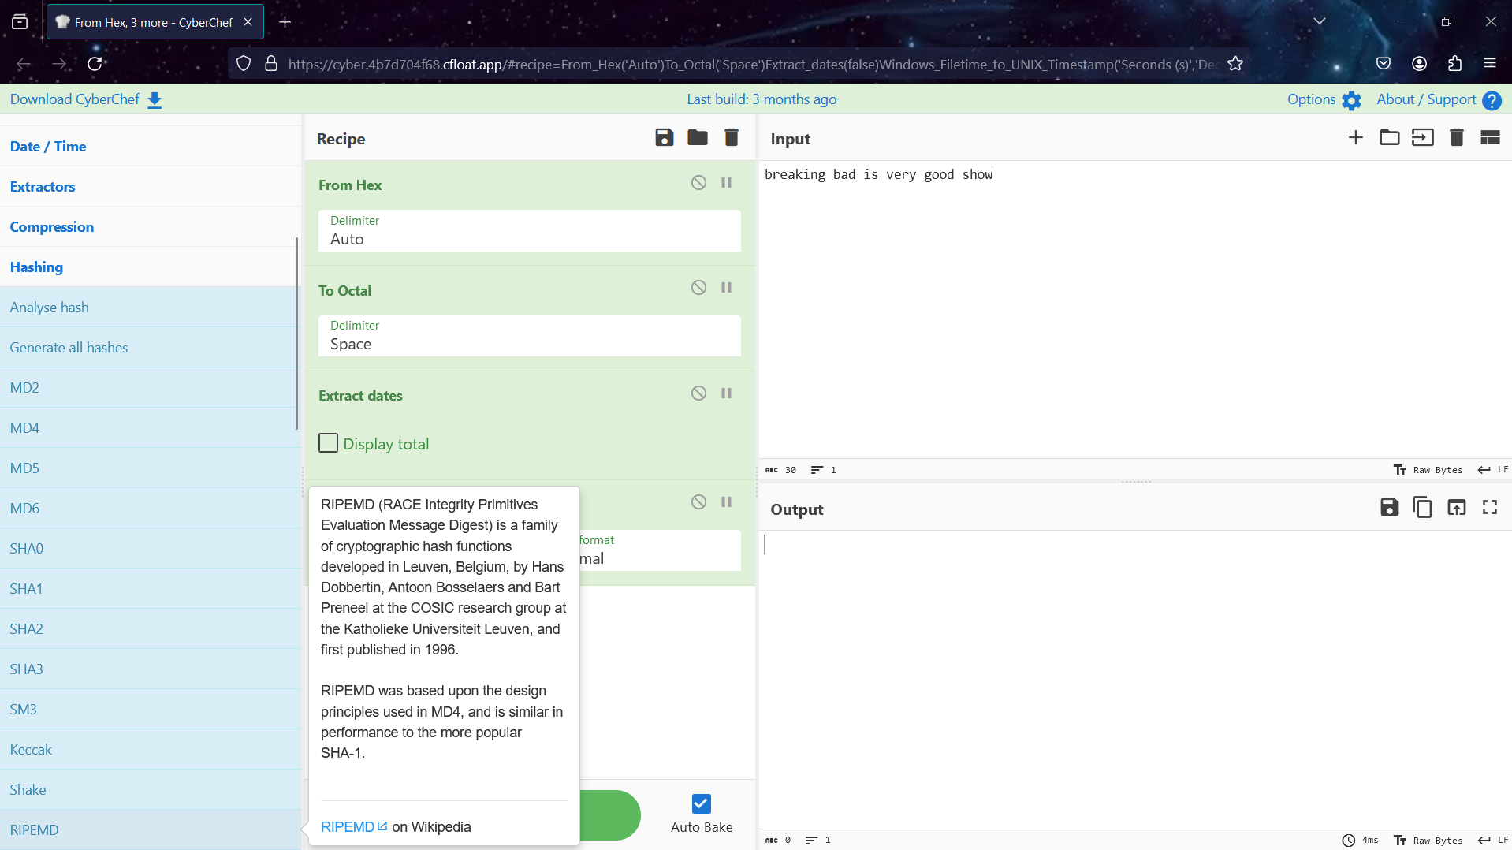This screenshot has height=850, width=1512.
Task: Open the Firefox account menu
Action: click(1419, 64)
